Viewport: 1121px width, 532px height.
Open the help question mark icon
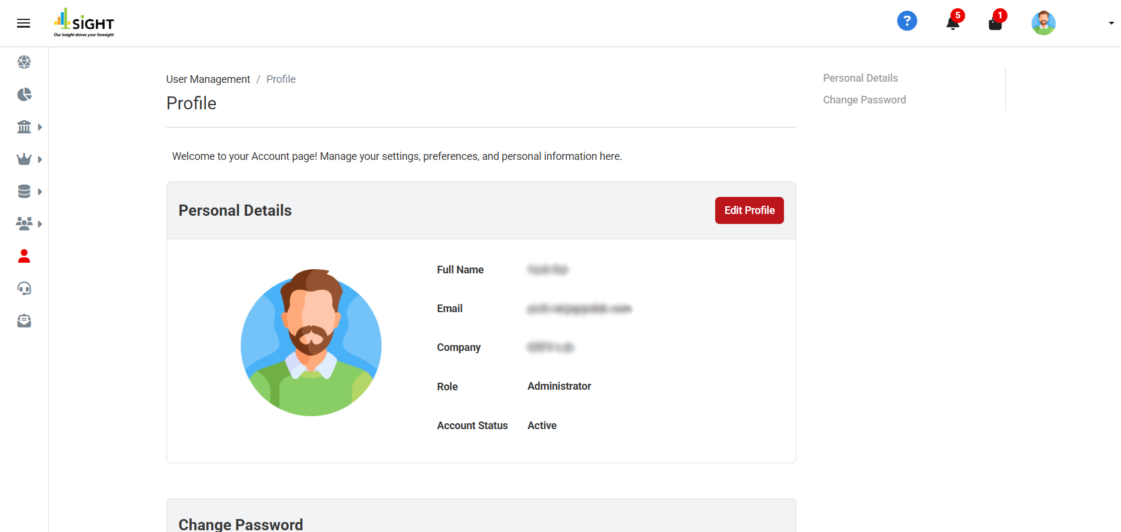[x=906, y=21]
